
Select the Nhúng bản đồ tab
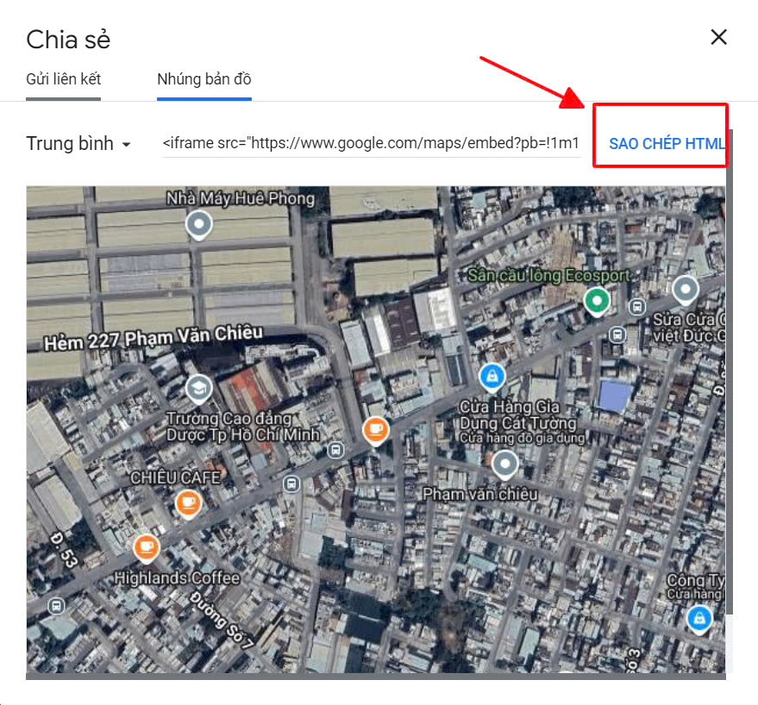point(204,79)
